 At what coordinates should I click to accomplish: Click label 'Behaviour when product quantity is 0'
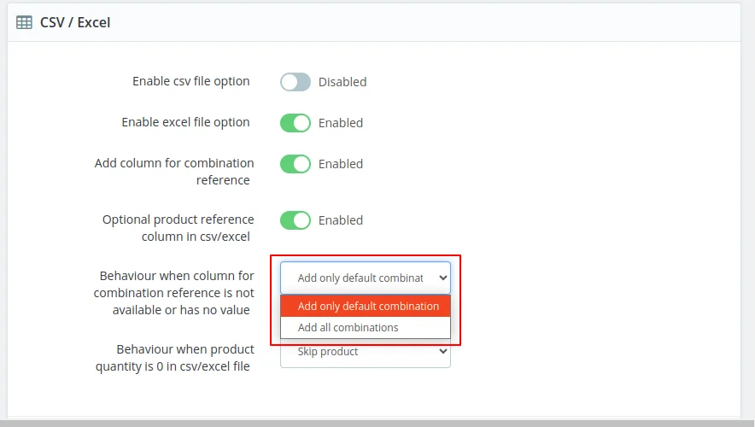(x=174, y=358)
